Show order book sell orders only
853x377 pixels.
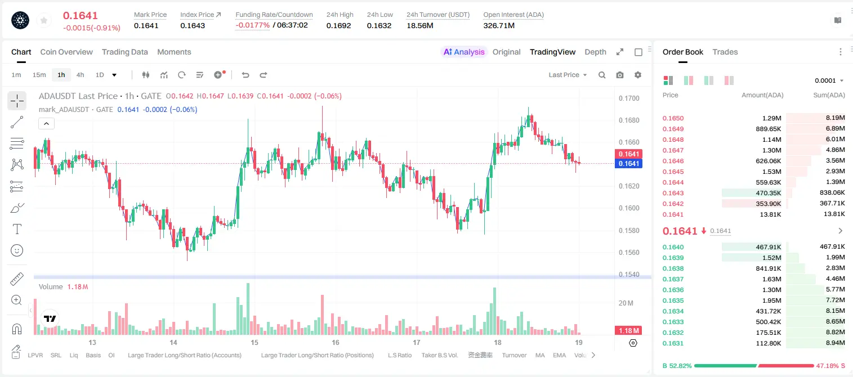click(x=729, y=80)
